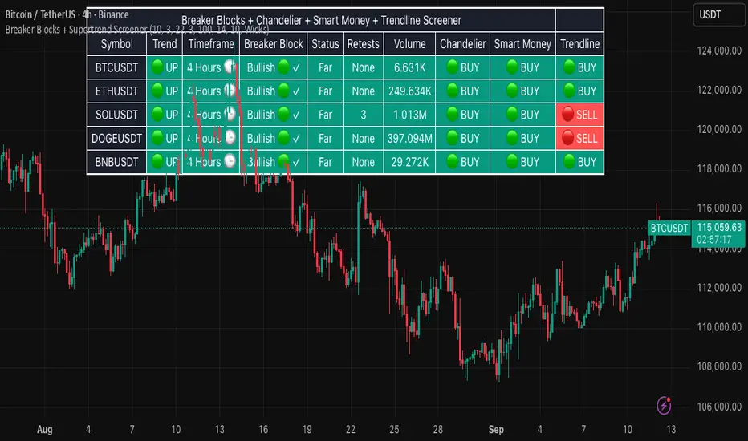Image resolution: width=748 pixels, height=441 pixels.
Task: Click the BNBUSDT symbol cell
Action: pos(117,162)
